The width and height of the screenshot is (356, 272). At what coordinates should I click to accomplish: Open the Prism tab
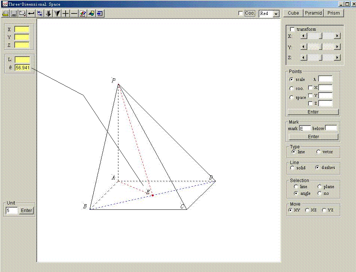coord(334,13)
